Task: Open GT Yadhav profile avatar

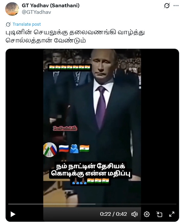Action: pos(12,9)
